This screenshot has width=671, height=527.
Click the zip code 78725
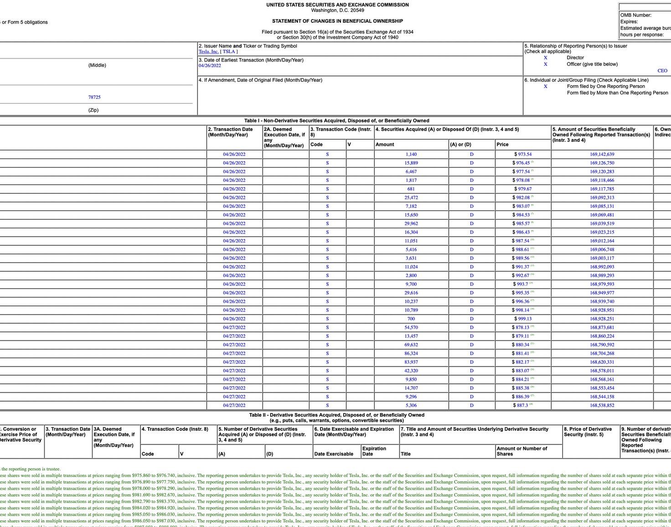(x=94, y=97)
